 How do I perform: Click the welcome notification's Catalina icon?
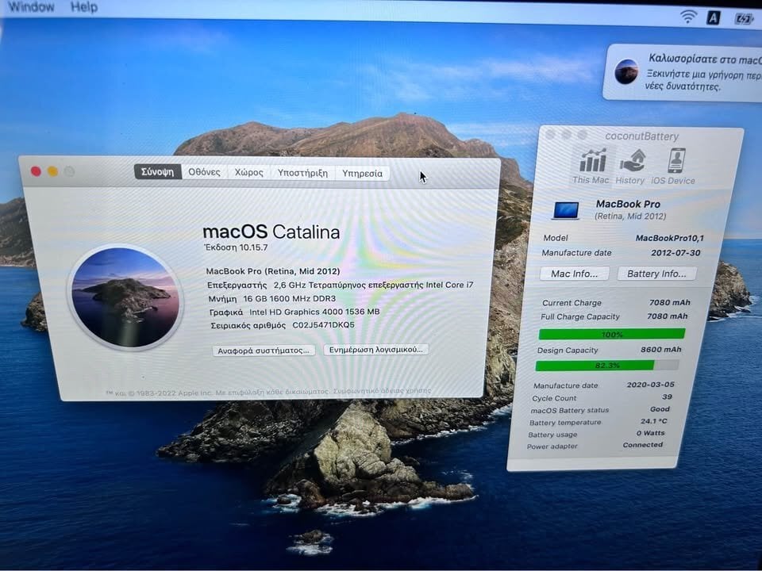pos(626,71)
